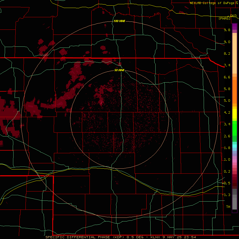The width and height of the screenshot is (239, 239).
Task: Click the Specific Differential Phase caption text
Action: click(121, 237)
